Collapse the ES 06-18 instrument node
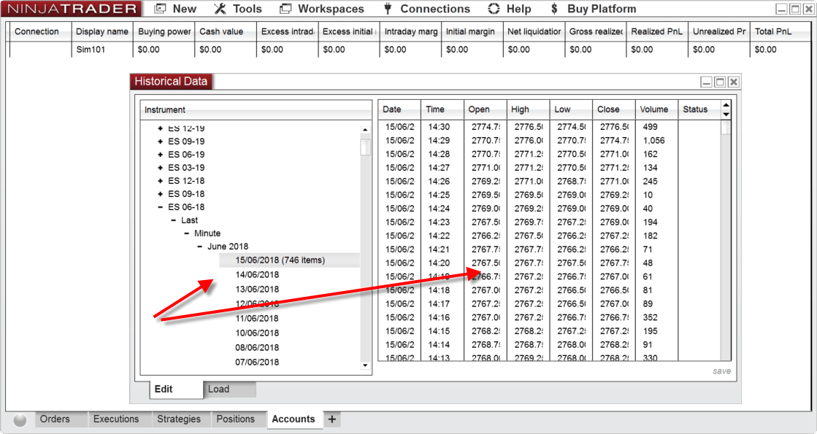 click(x=161, y=207)
